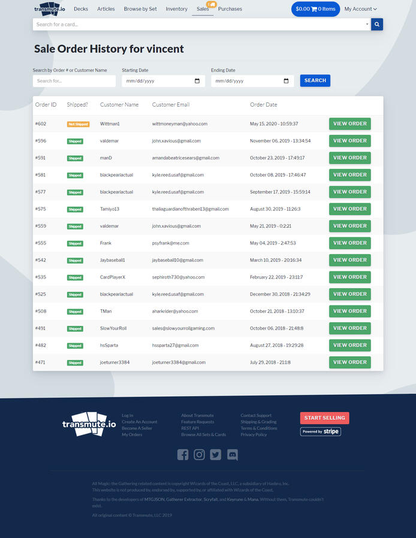Open the Twitter icon in the footer
The width and height of the screenshot is (416, 538).
click(x=216, y=455)
